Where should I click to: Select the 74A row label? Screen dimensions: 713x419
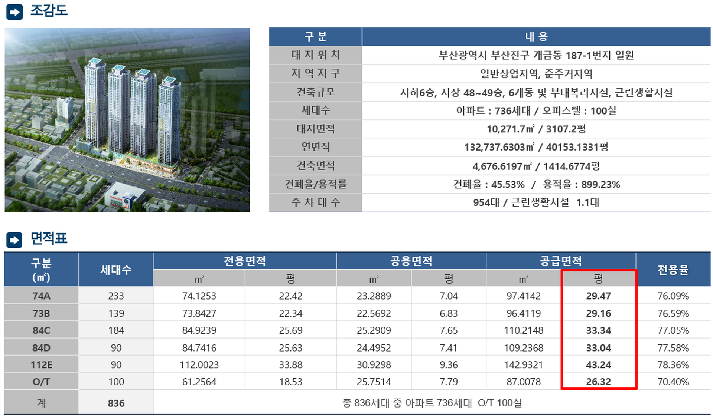tap(41, 296)
